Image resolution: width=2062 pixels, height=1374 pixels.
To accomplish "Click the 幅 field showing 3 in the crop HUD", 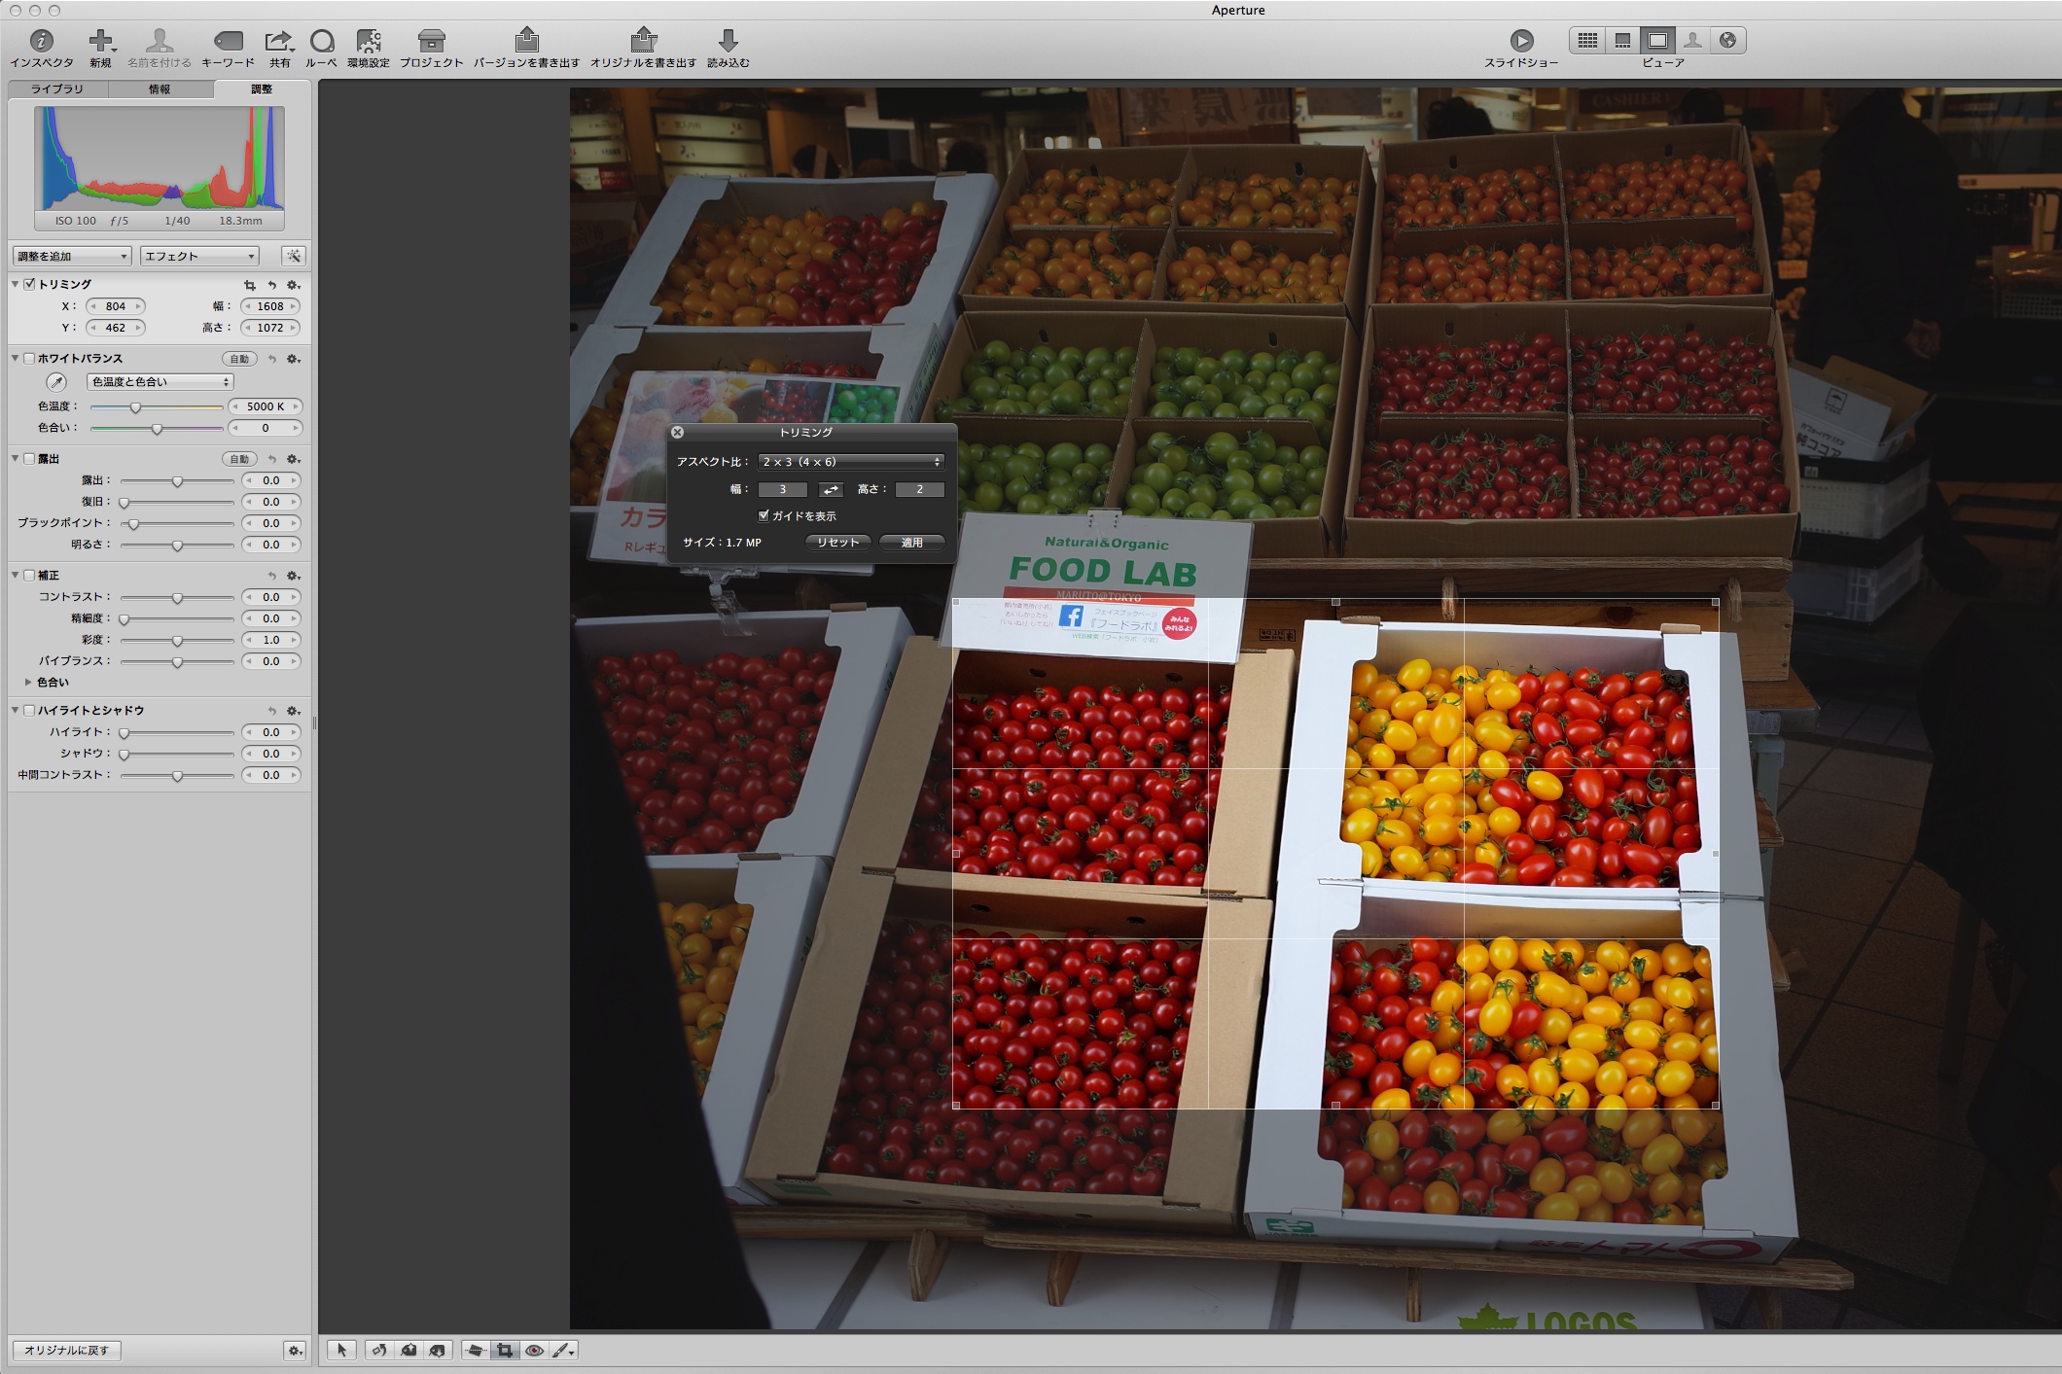I will tap(782, 489).
